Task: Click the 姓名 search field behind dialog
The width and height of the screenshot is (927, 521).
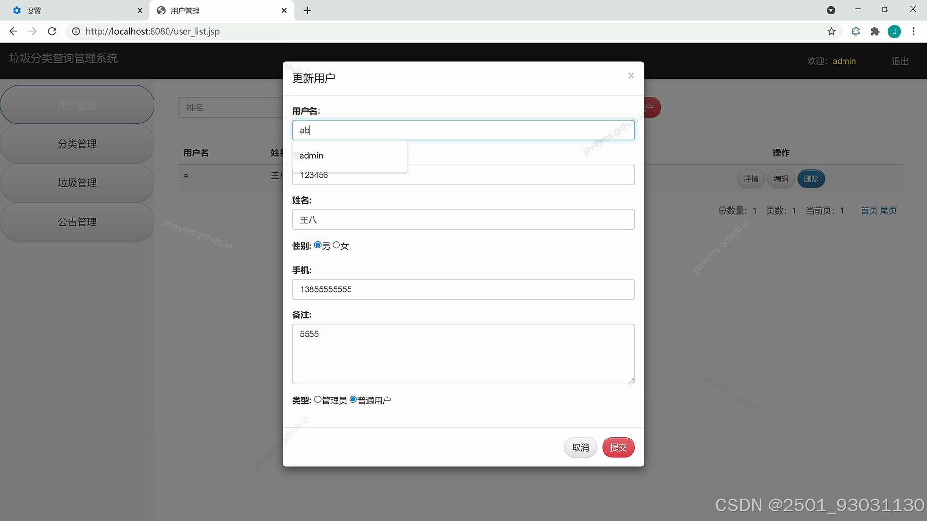Action: (x=231, y=108)
